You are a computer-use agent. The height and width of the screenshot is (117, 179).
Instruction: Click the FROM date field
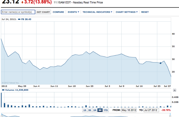point(129,110)
